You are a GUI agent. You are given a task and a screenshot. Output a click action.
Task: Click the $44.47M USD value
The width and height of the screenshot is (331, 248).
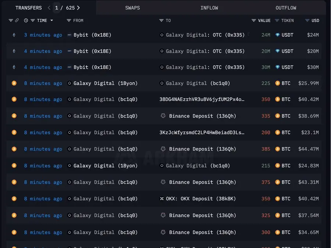[x=309, y=149]
